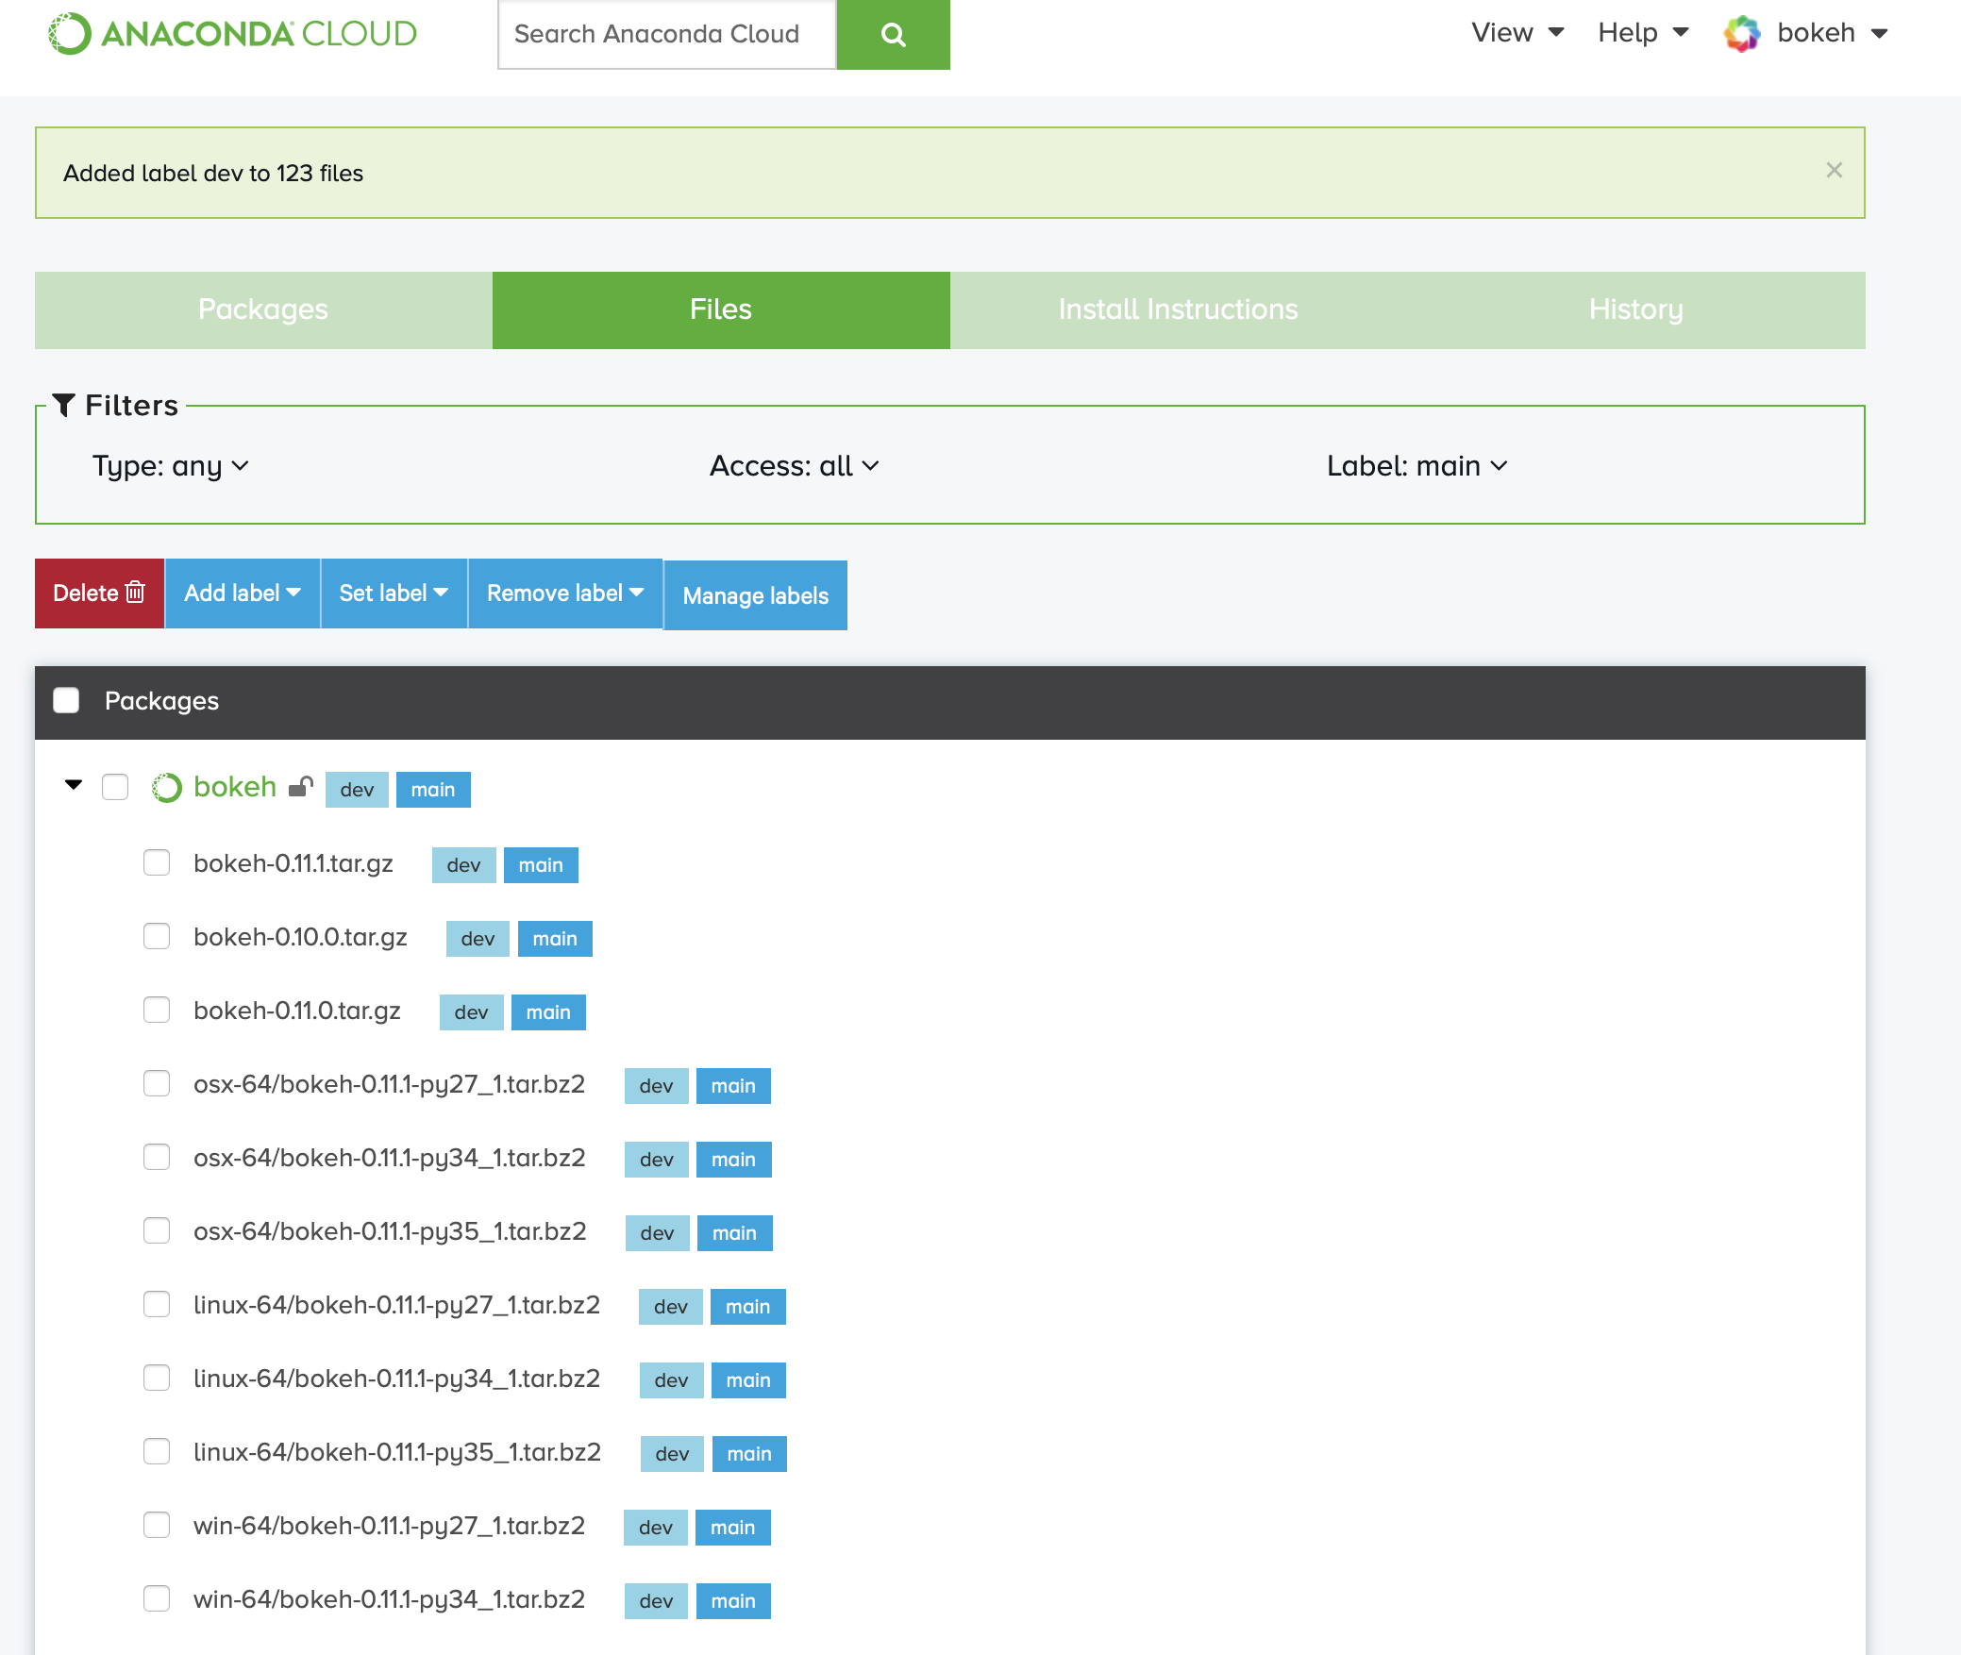Click the unlock icon next to bokeh
The image size is (1961, 1655).
tap(300, 786)
